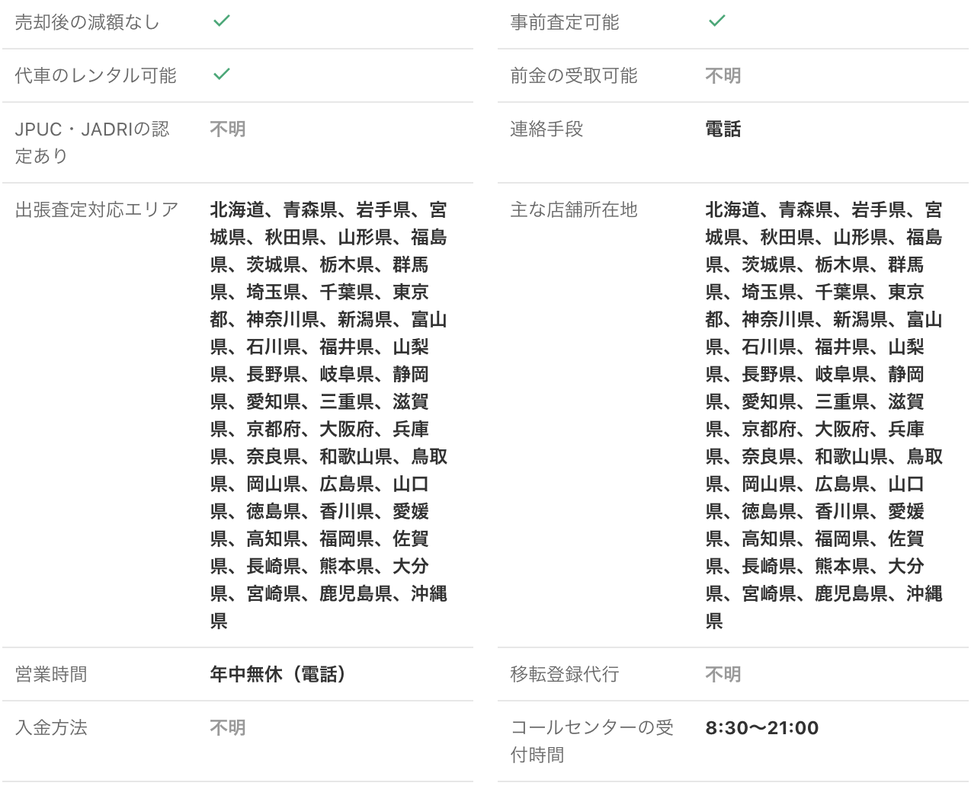971x786 pixels.
Task: Select the 移転登録代行 label
Action: pyautogui.click(x=564, y=674)
